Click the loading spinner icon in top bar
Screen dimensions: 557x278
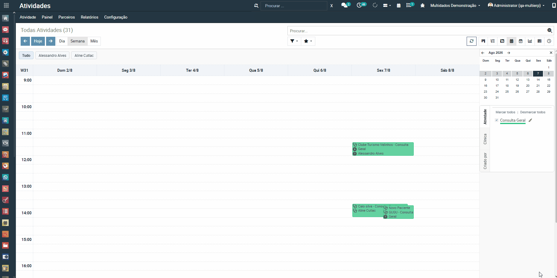click(x=375, y=5)
